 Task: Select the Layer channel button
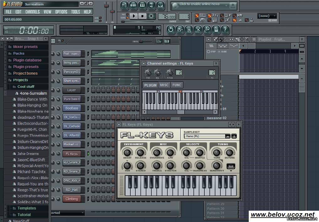(72, 90)
